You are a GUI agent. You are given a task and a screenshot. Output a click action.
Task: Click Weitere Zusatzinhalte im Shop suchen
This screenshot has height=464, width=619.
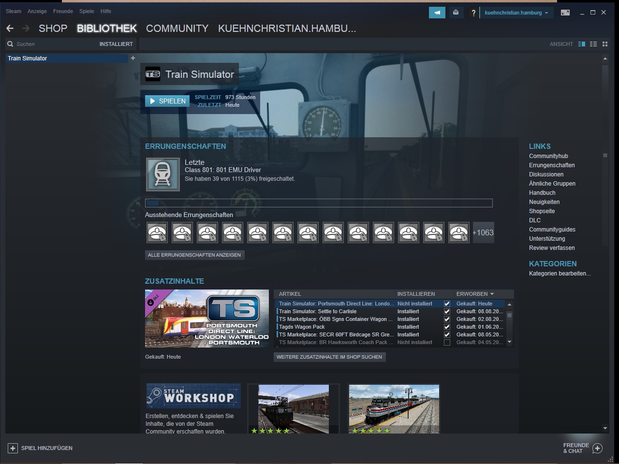coord(329,357)
